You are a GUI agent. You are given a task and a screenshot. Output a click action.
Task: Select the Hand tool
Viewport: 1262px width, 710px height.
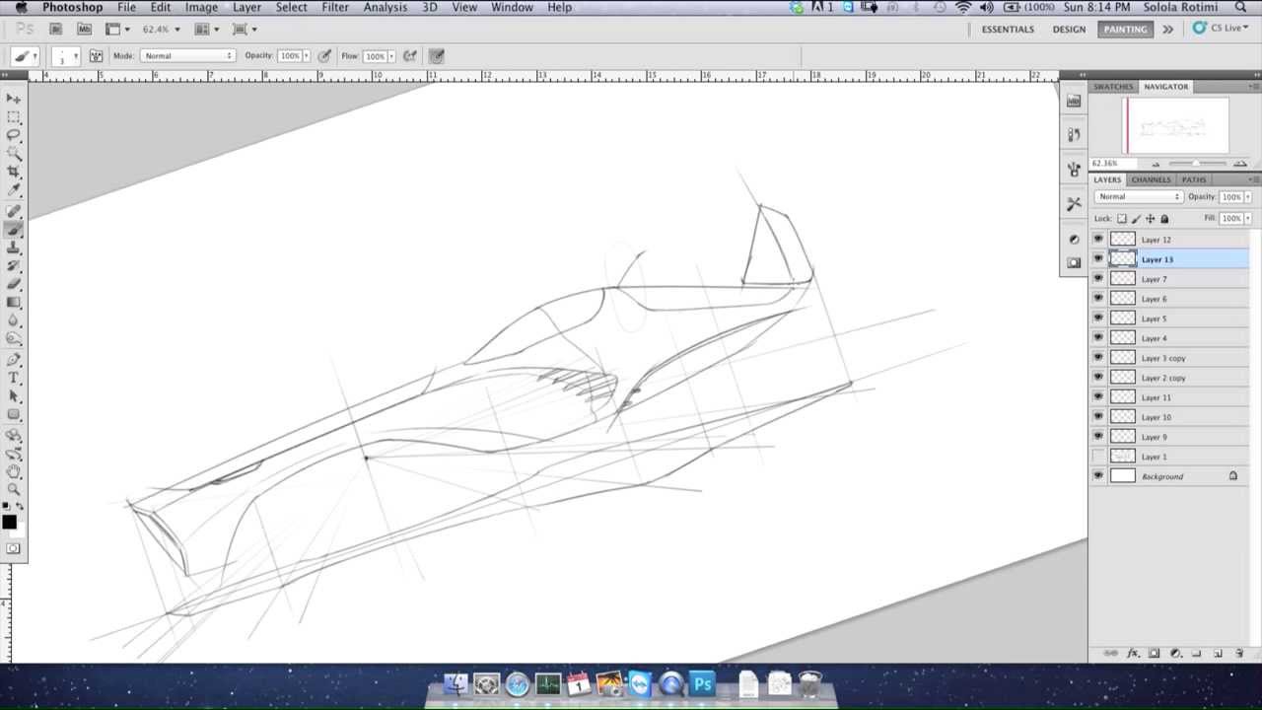click(14, 471)
